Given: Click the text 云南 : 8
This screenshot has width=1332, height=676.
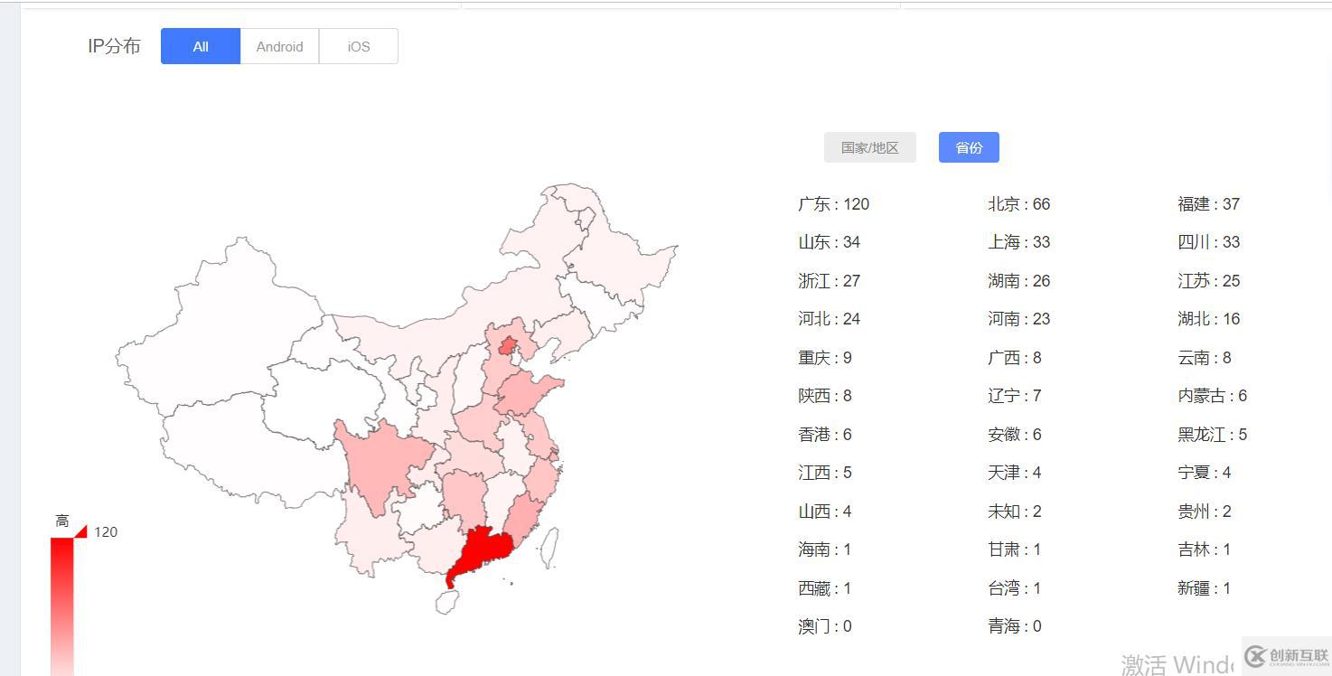Looking at the screenshot, I should coord(1204,358).
